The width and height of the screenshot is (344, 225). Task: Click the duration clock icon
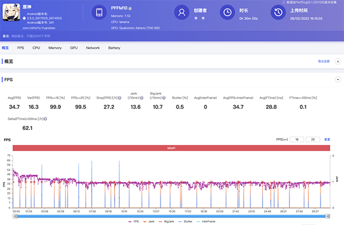[x=227, y=12]
